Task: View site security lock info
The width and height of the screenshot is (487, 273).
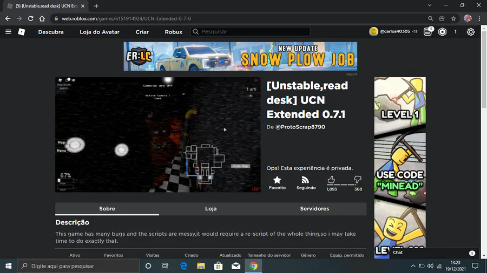Action: tap(56, 18)
